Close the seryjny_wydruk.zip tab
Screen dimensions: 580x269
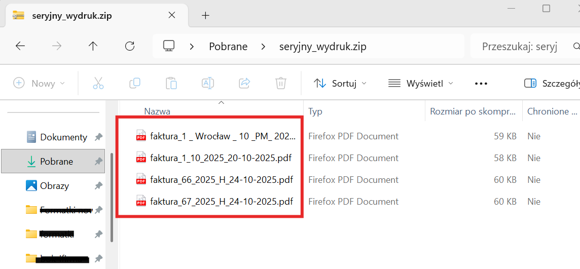172,15
